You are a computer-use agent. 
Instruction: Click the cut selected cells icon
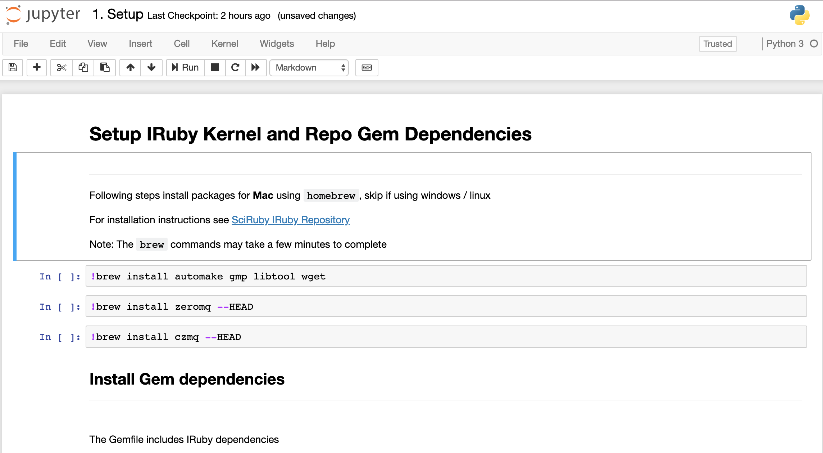pos(61,67)
